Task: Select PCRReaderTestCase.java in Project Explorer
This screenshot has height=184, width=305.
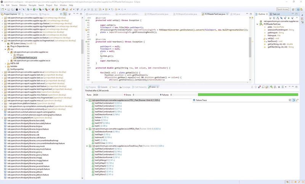Action: click(x=26, y=58)
